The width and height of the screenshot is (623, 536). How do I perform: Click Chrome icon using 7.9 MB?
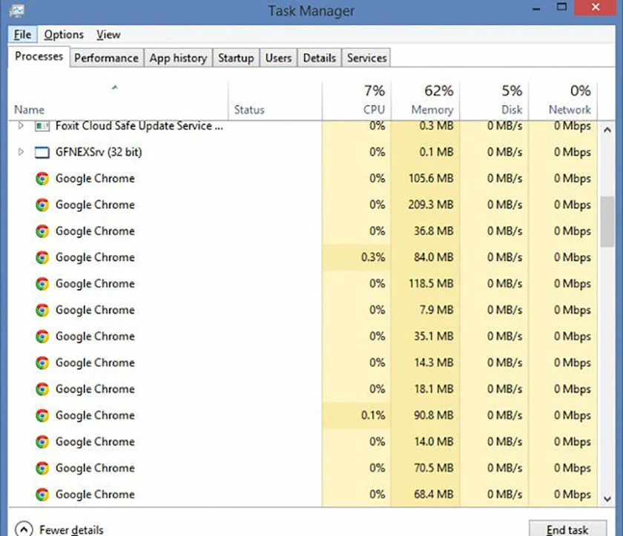[x=42, y=310]
